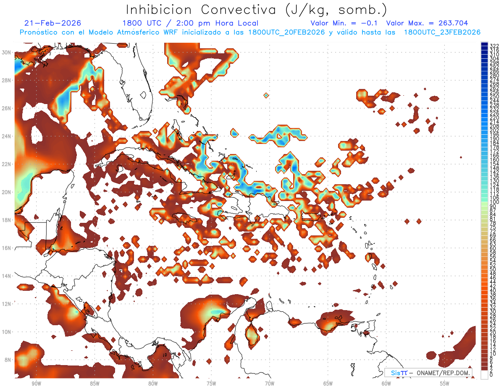Click the colorbar value '322'
The image size is (504, 389).
pos(494,45)
